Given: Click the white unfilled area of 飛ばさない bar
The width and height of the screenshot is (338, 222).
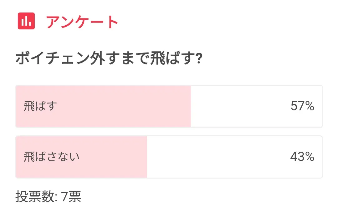Looking at the screenshot, I should (216, 157).
